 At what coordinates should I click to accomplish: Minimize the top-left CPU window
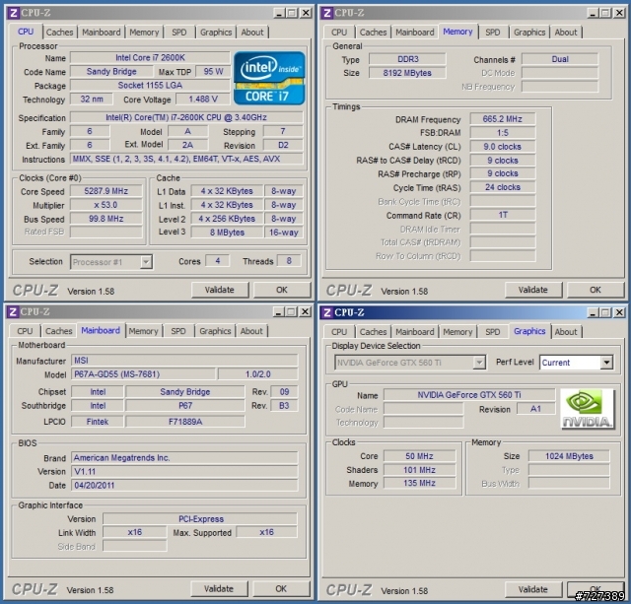click(x=279, y=13)
